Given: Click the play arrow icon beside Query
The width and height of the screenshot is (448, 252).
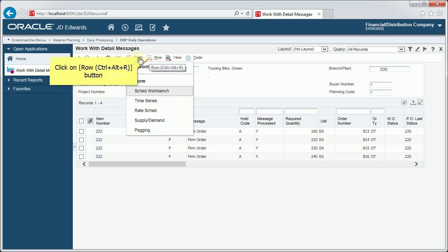Looking at the screenshot, I should 425,49.
